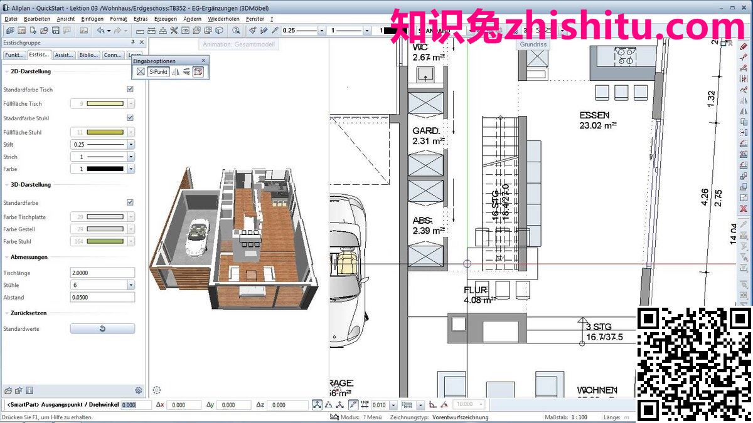Pin the Esstischgruppe palette
The height and width of the screenshot is (423, 753).
(132, 42)
